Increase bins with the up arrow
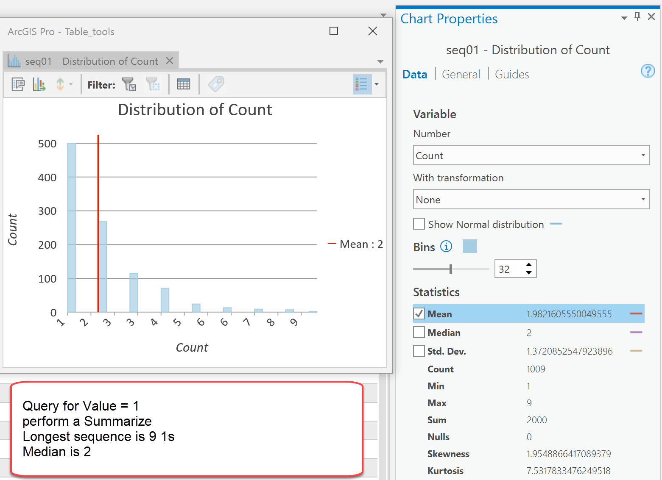Viewport: 662px width, 480px height. click(529, 265)
